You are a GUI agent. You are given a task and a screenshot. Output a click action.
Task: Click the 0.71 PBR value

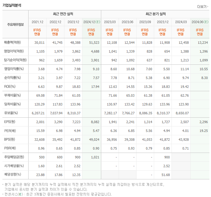coord(185,148)
